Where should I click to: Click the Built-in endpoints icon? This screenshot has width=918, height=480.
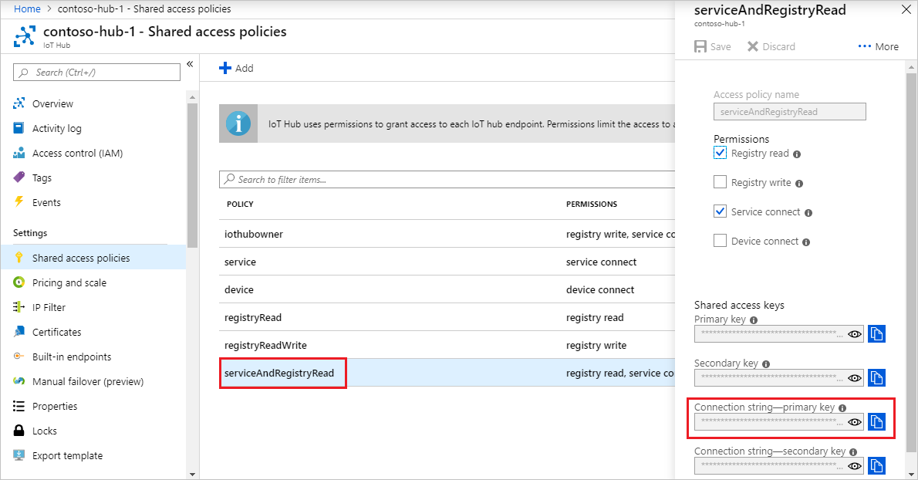pos(19,356)
